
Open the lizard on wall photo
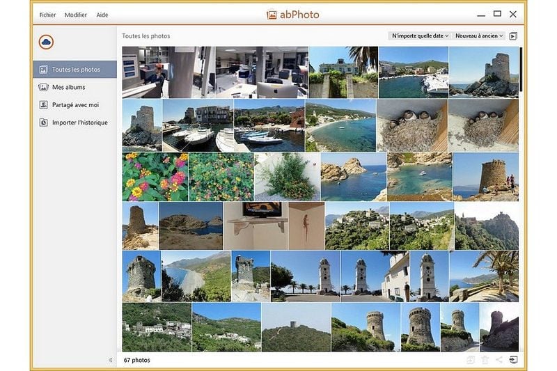coord(306,226)
